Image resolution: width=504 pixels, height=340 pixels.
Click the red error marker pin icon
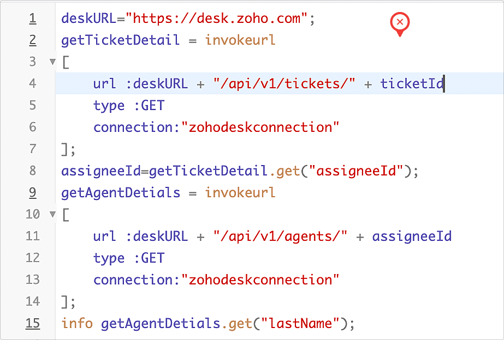pyautogui.click(x=400, y=25)
